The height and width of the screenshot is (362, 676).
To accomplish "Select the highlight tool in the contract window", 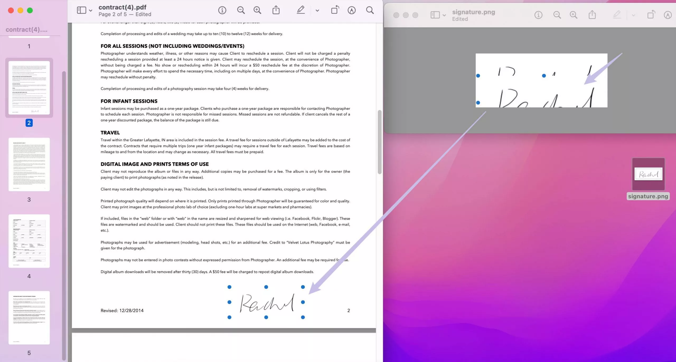I will (x=301, y=10).
